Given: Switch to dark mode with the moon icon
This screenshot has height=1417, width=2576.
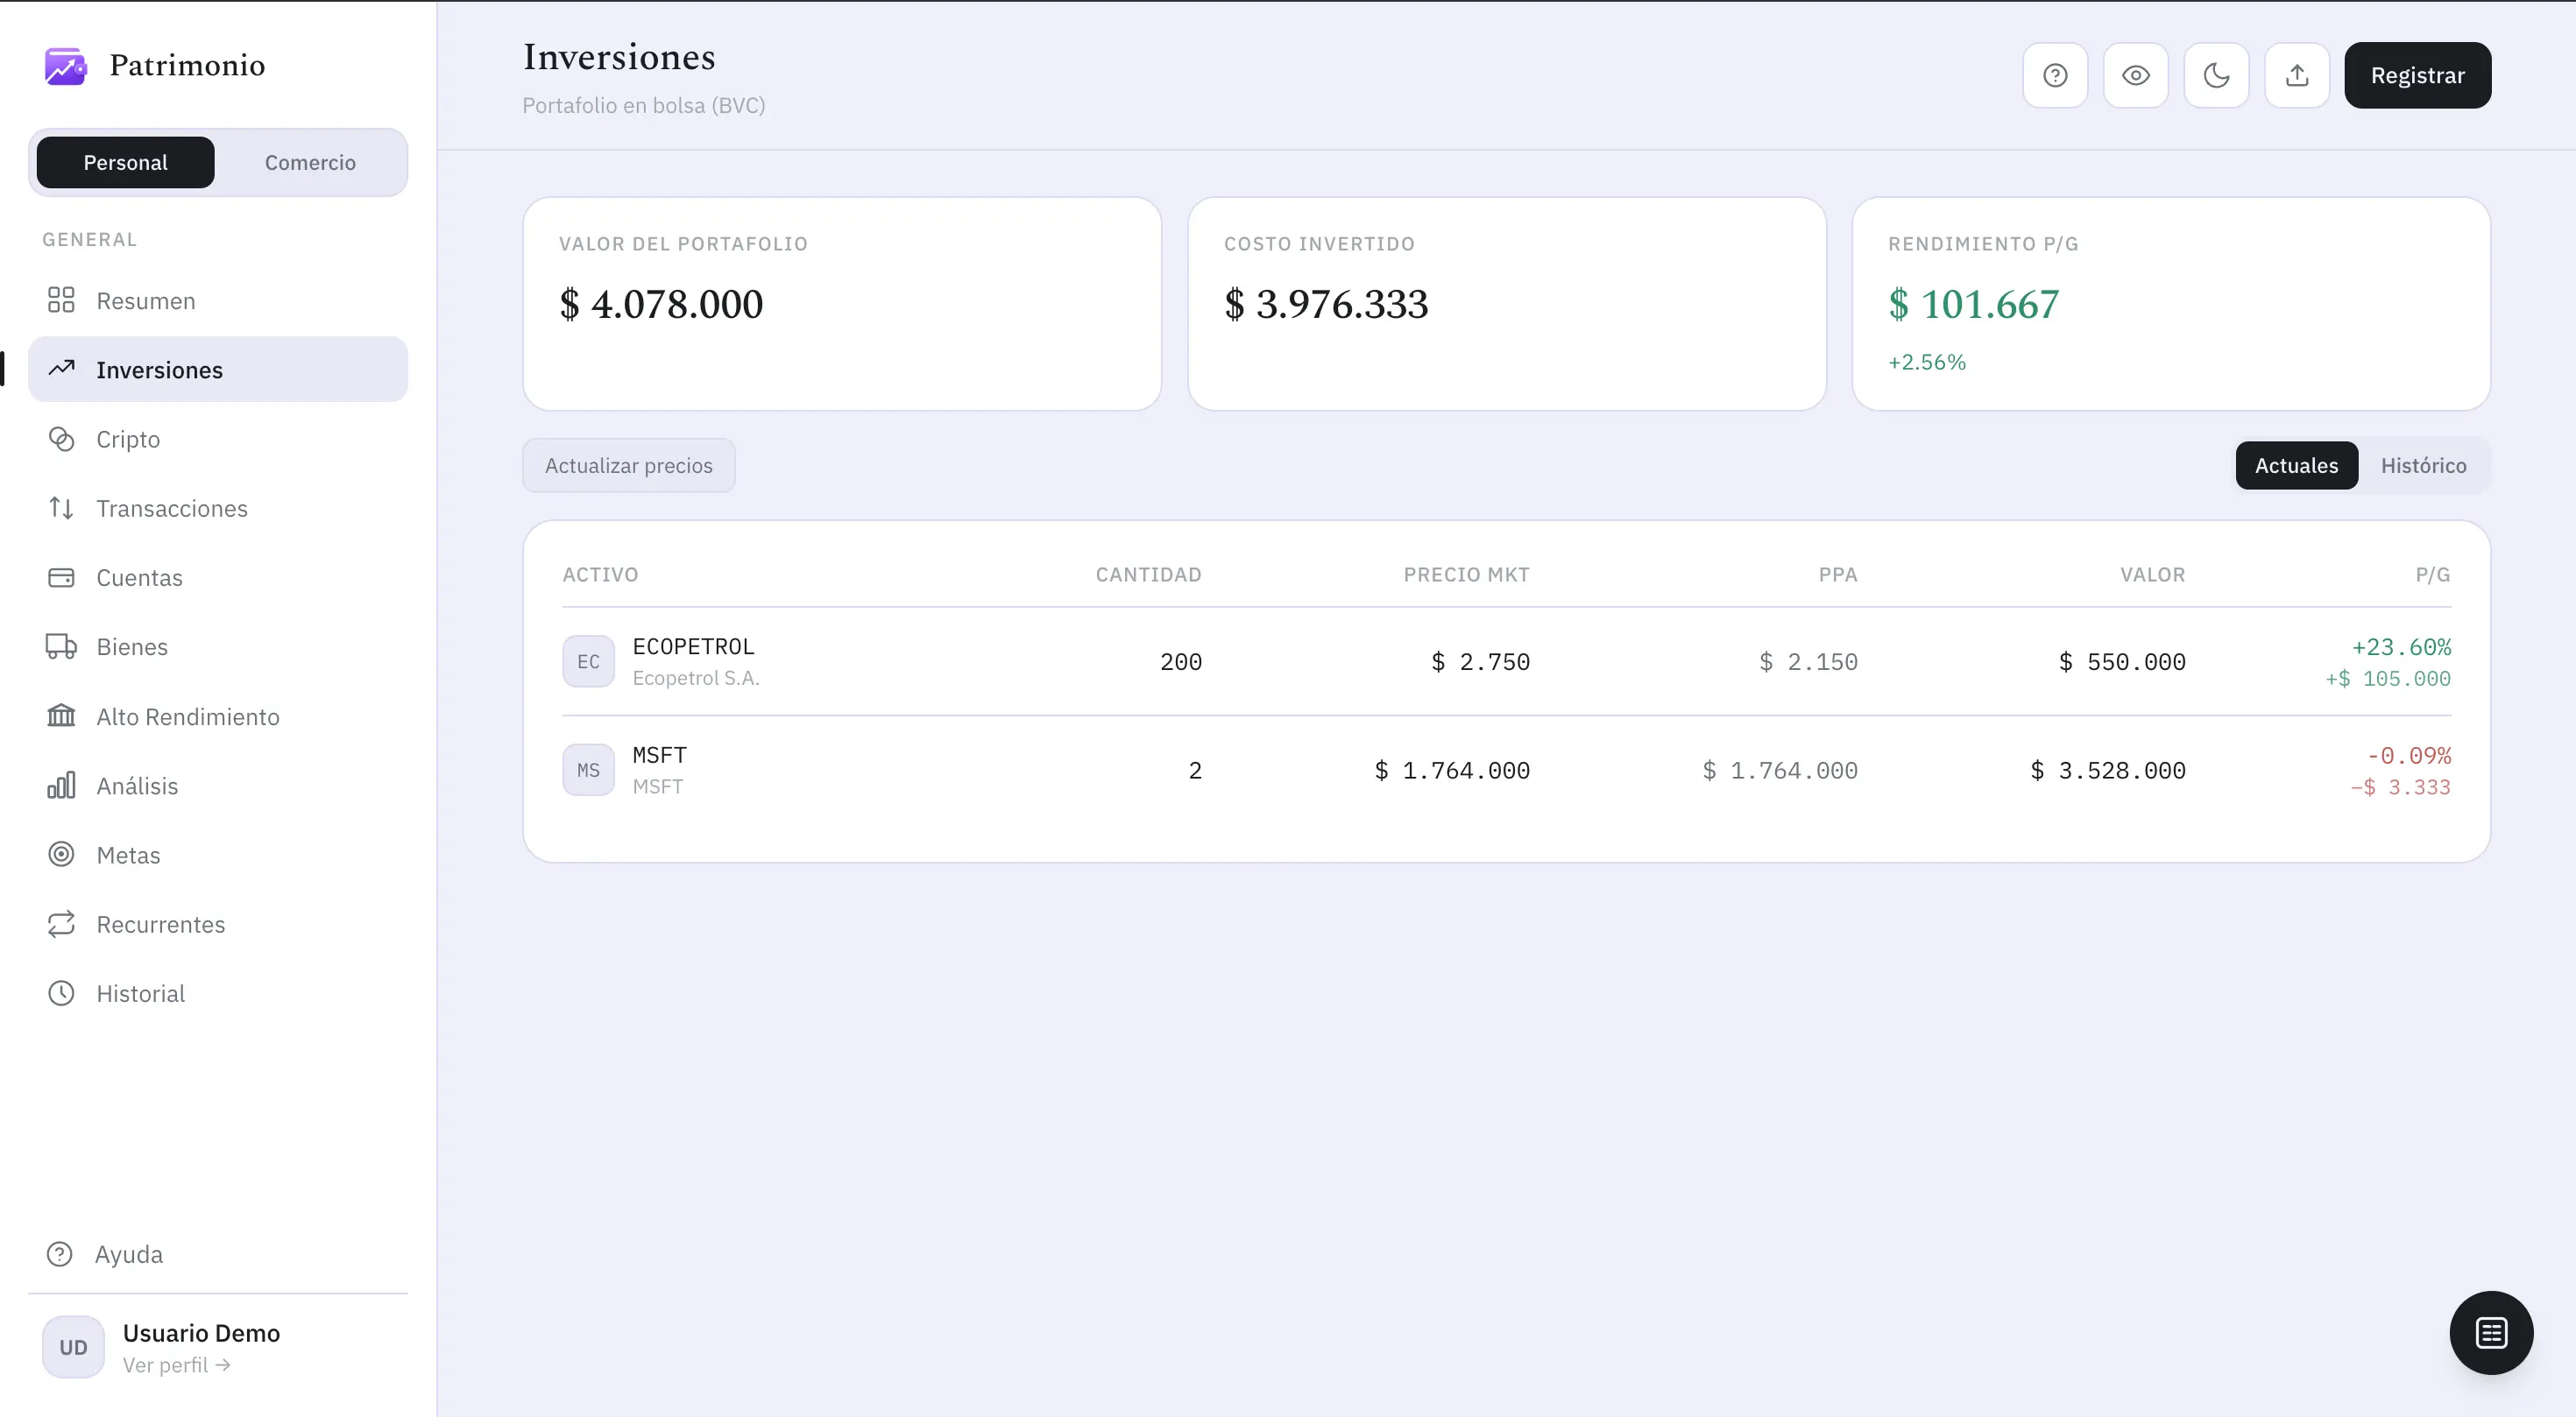Looking at the screenshot, I should (x=2217, y=75).
